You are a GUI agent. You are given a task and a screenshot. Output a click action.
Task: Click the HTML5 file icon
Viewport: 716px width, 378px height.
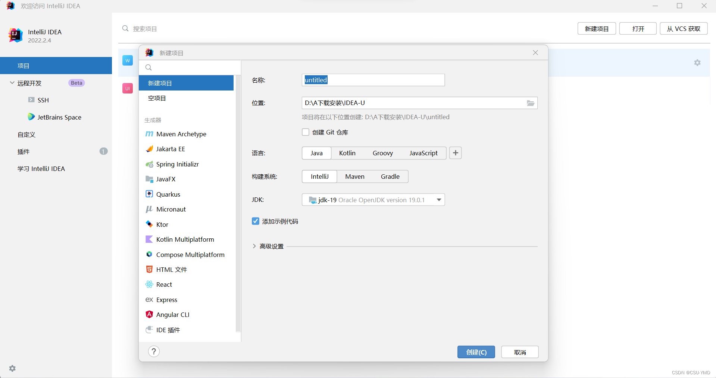149,269
